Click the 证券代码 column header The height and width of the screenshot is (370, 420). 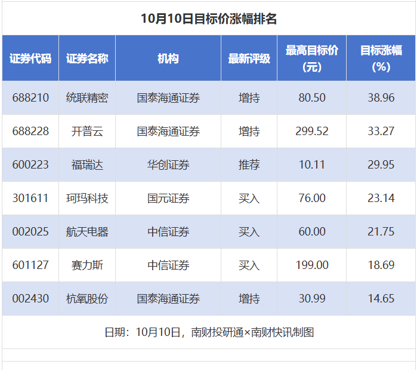point(30,59)
